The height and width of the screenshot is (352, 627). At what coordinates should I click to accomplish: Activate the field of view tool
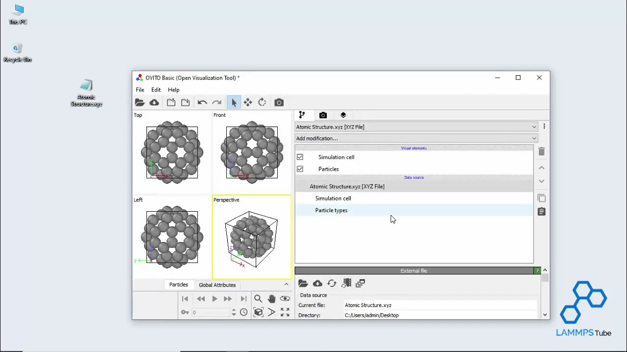[271, 312]
